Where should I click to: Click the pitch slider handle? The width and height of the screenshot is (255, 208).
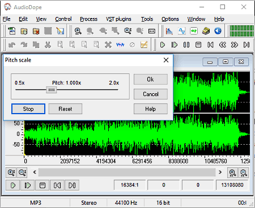tap(52, 90)
